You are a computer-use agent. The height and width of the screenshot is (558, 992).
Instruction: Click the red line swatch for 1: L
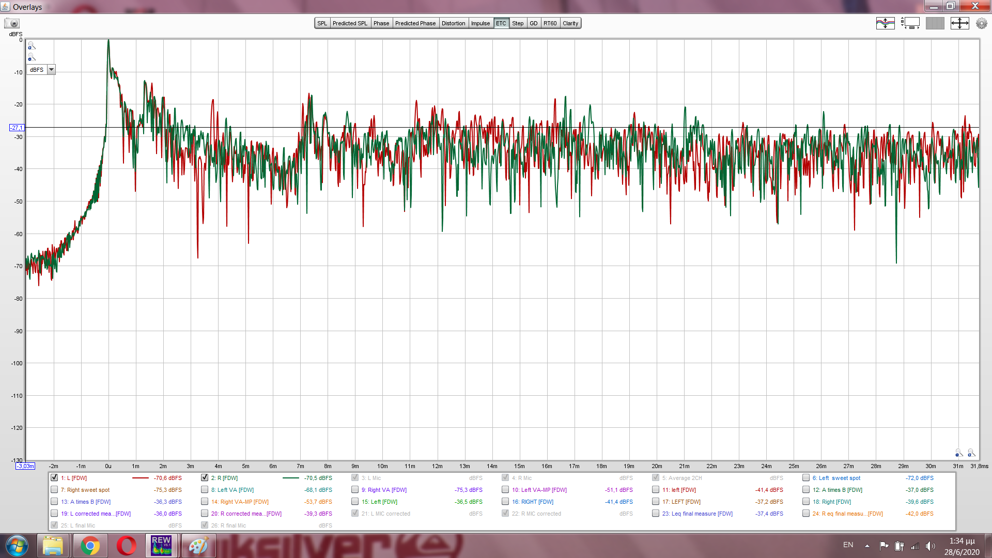[140, 478]
